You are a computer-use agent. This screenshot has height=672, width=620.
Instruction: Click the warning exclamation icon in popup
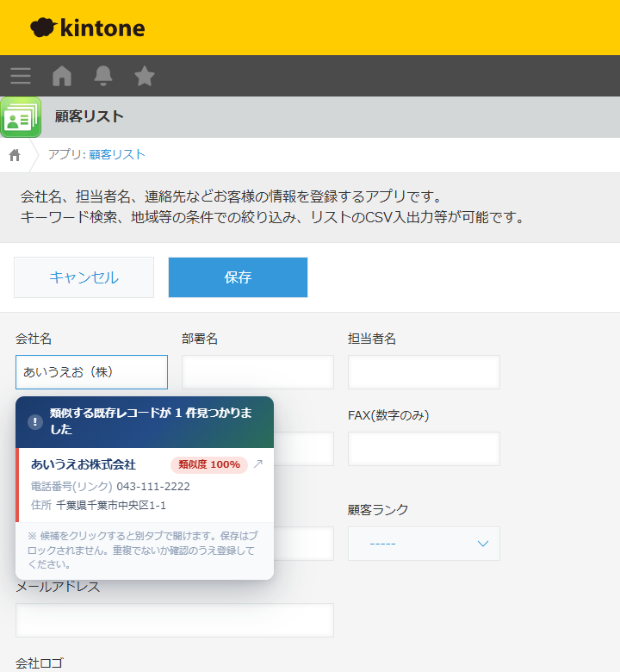35,421
